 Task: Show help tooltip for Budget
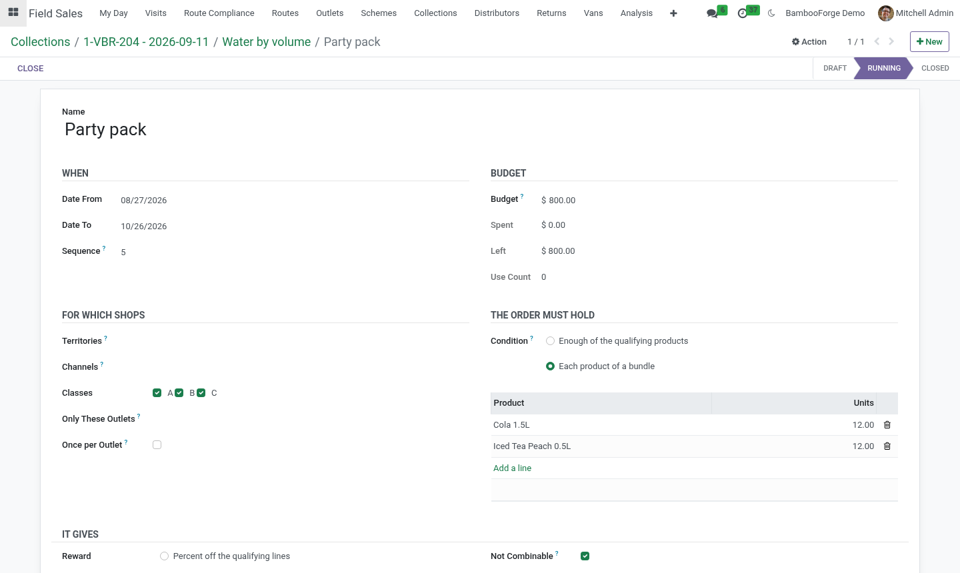coord(522,197)
